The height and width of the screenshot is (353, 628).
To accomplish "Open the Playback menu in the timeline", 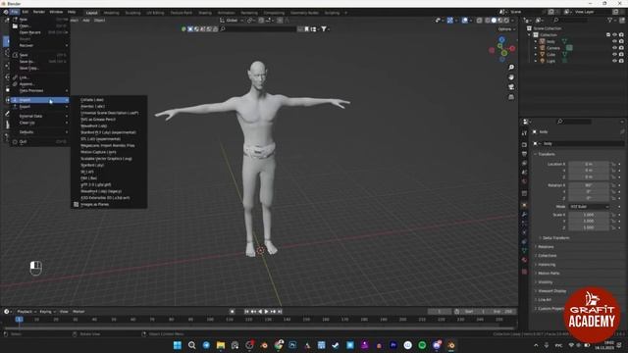I will 26,312.
